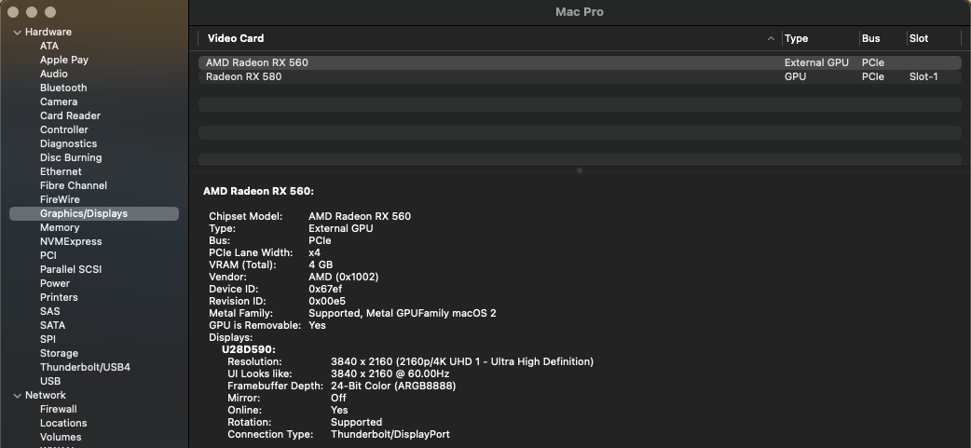Viewport: 971px width, 448px height.
Task: Click Resolution 3840 x 2160 value
Action: pyautogui.click(x=462, y=361)
